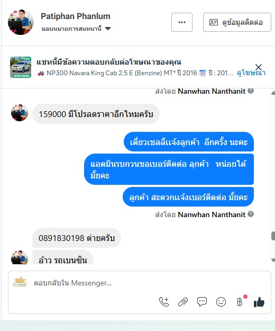
Task: Start a call with the phone plus icon
Action: 164,302
